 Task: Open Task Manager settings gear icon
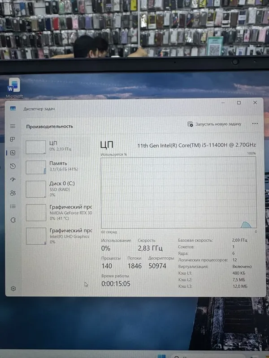pos(13,289)
